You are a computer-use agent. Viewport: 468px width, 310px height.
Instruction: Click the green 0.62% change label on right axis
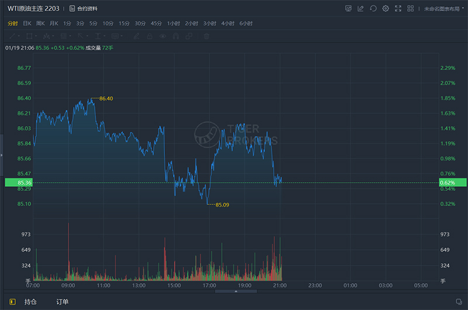pos(453,183)
